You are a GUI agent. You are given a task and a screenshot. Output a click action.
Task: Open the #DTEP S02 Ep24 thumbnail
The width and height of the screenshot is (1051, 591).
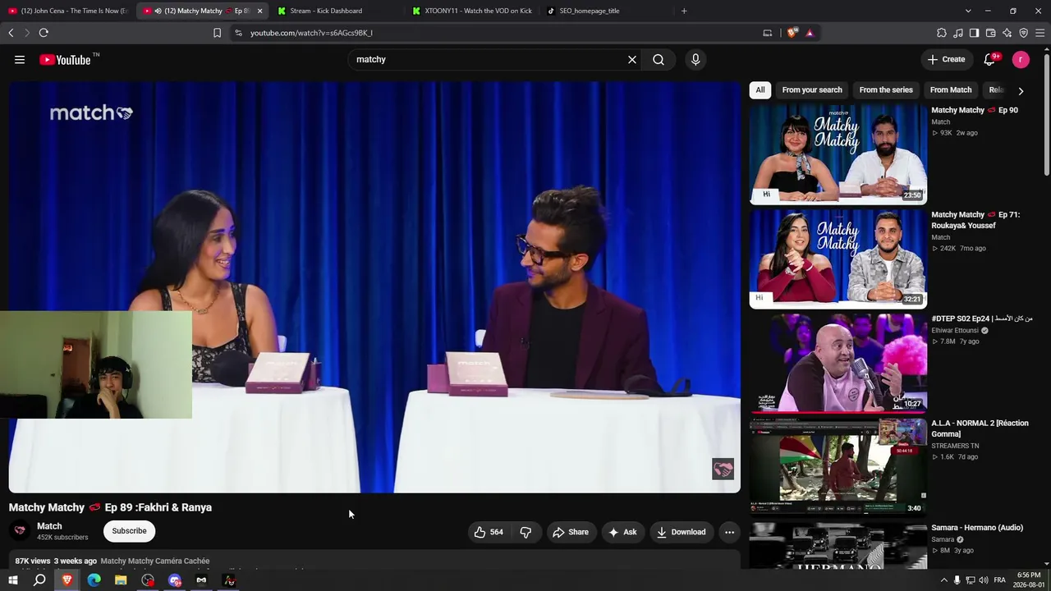point(838,363)
